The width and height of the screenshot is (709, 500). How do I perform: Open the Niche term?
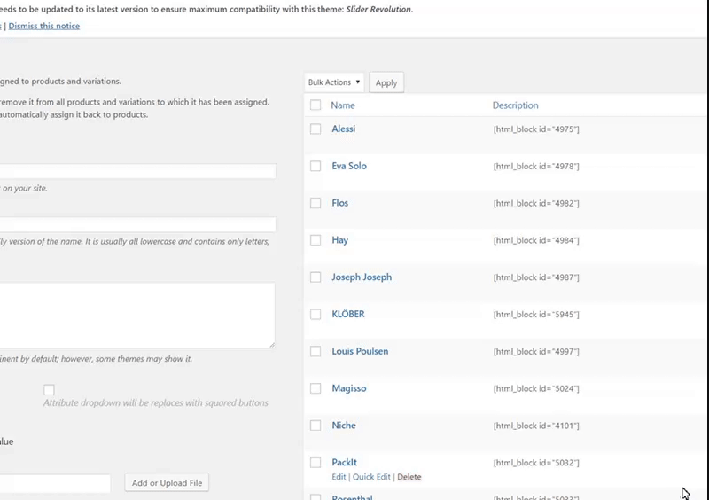tap(344, 426)
